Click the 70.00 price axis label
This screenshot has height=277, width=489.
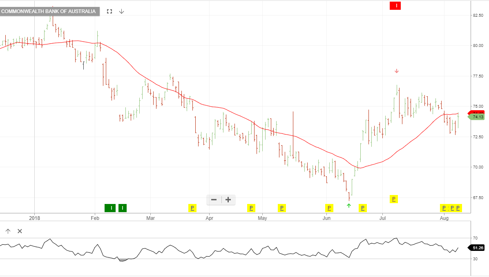point(478,167)
